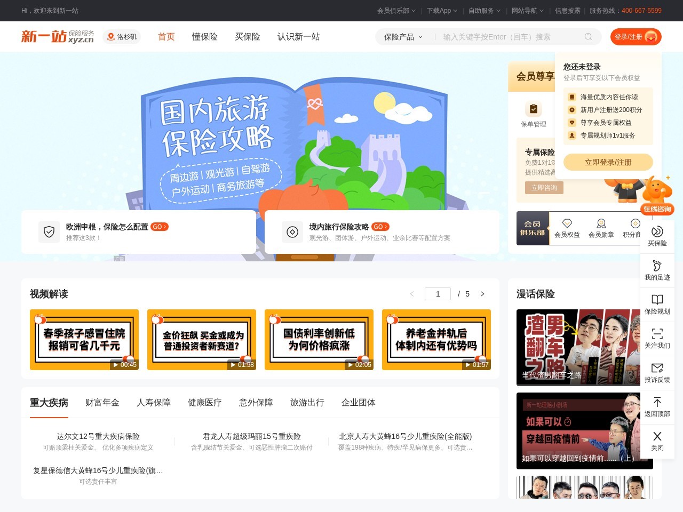
Task: Switch to the 懂保险 navigation menu
Action: (x=204, y=37)
